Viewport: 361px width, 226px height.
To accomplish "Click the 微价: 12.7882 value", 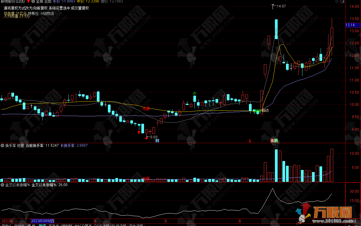I will click(x=112, y=1).
